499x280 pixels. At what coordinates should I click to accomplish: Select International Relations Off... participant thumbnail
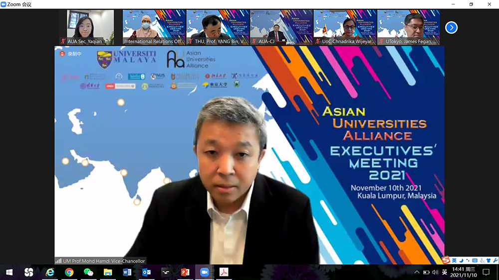pos(154,27)
